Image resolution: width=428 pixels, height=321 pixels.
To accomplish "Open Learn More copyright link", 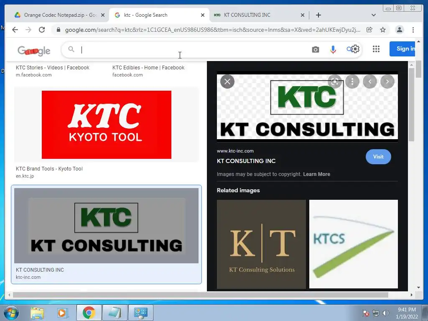I will click(x=317, y=174).
